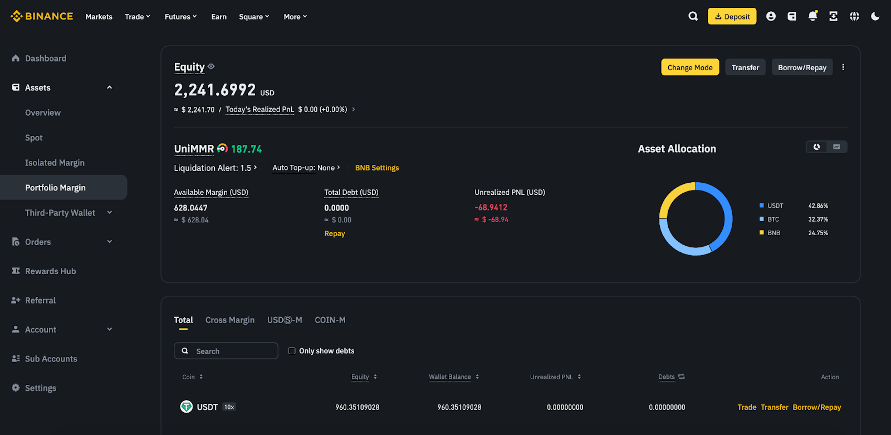Image resolution: width=891 pixels, height=435 pixels.
Task: Click the search magnifier icon in header
Action: click(x=693, y=16)
